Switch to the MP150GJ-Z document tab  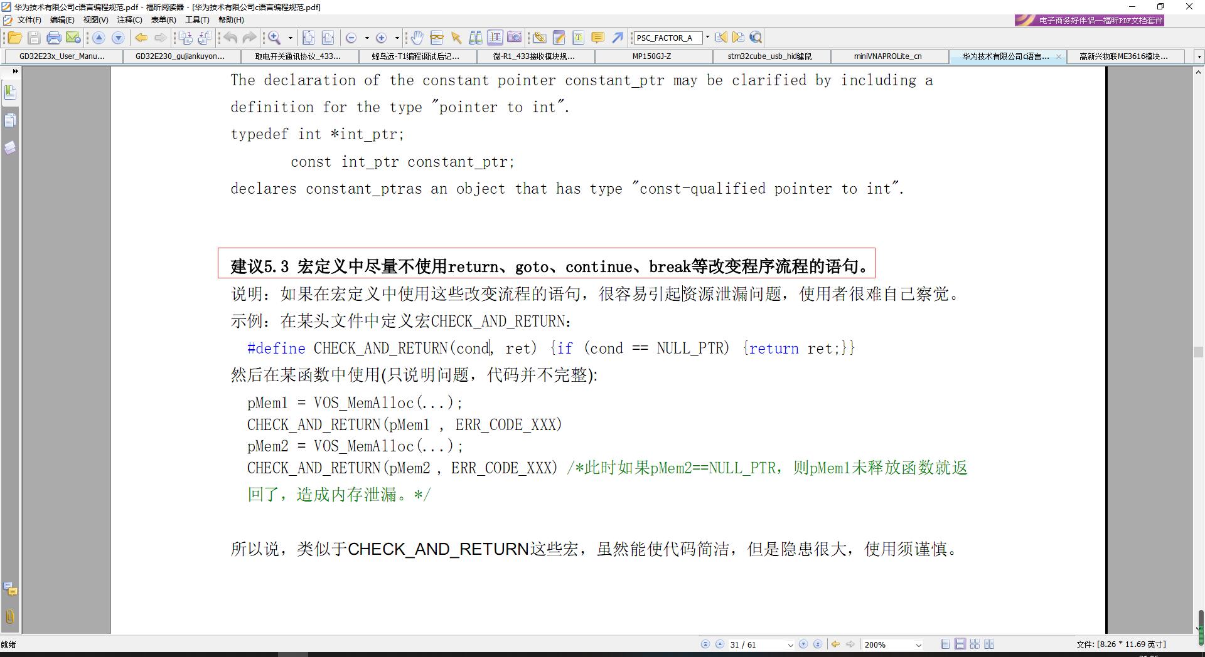[651, 56]
